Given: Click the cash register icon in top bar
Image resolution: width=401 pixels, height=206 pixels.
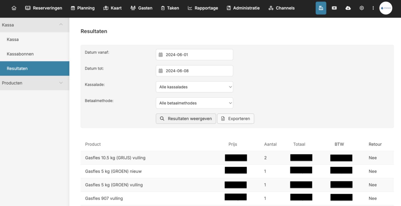Looking at the screenshot, I should tap(321, 8).
